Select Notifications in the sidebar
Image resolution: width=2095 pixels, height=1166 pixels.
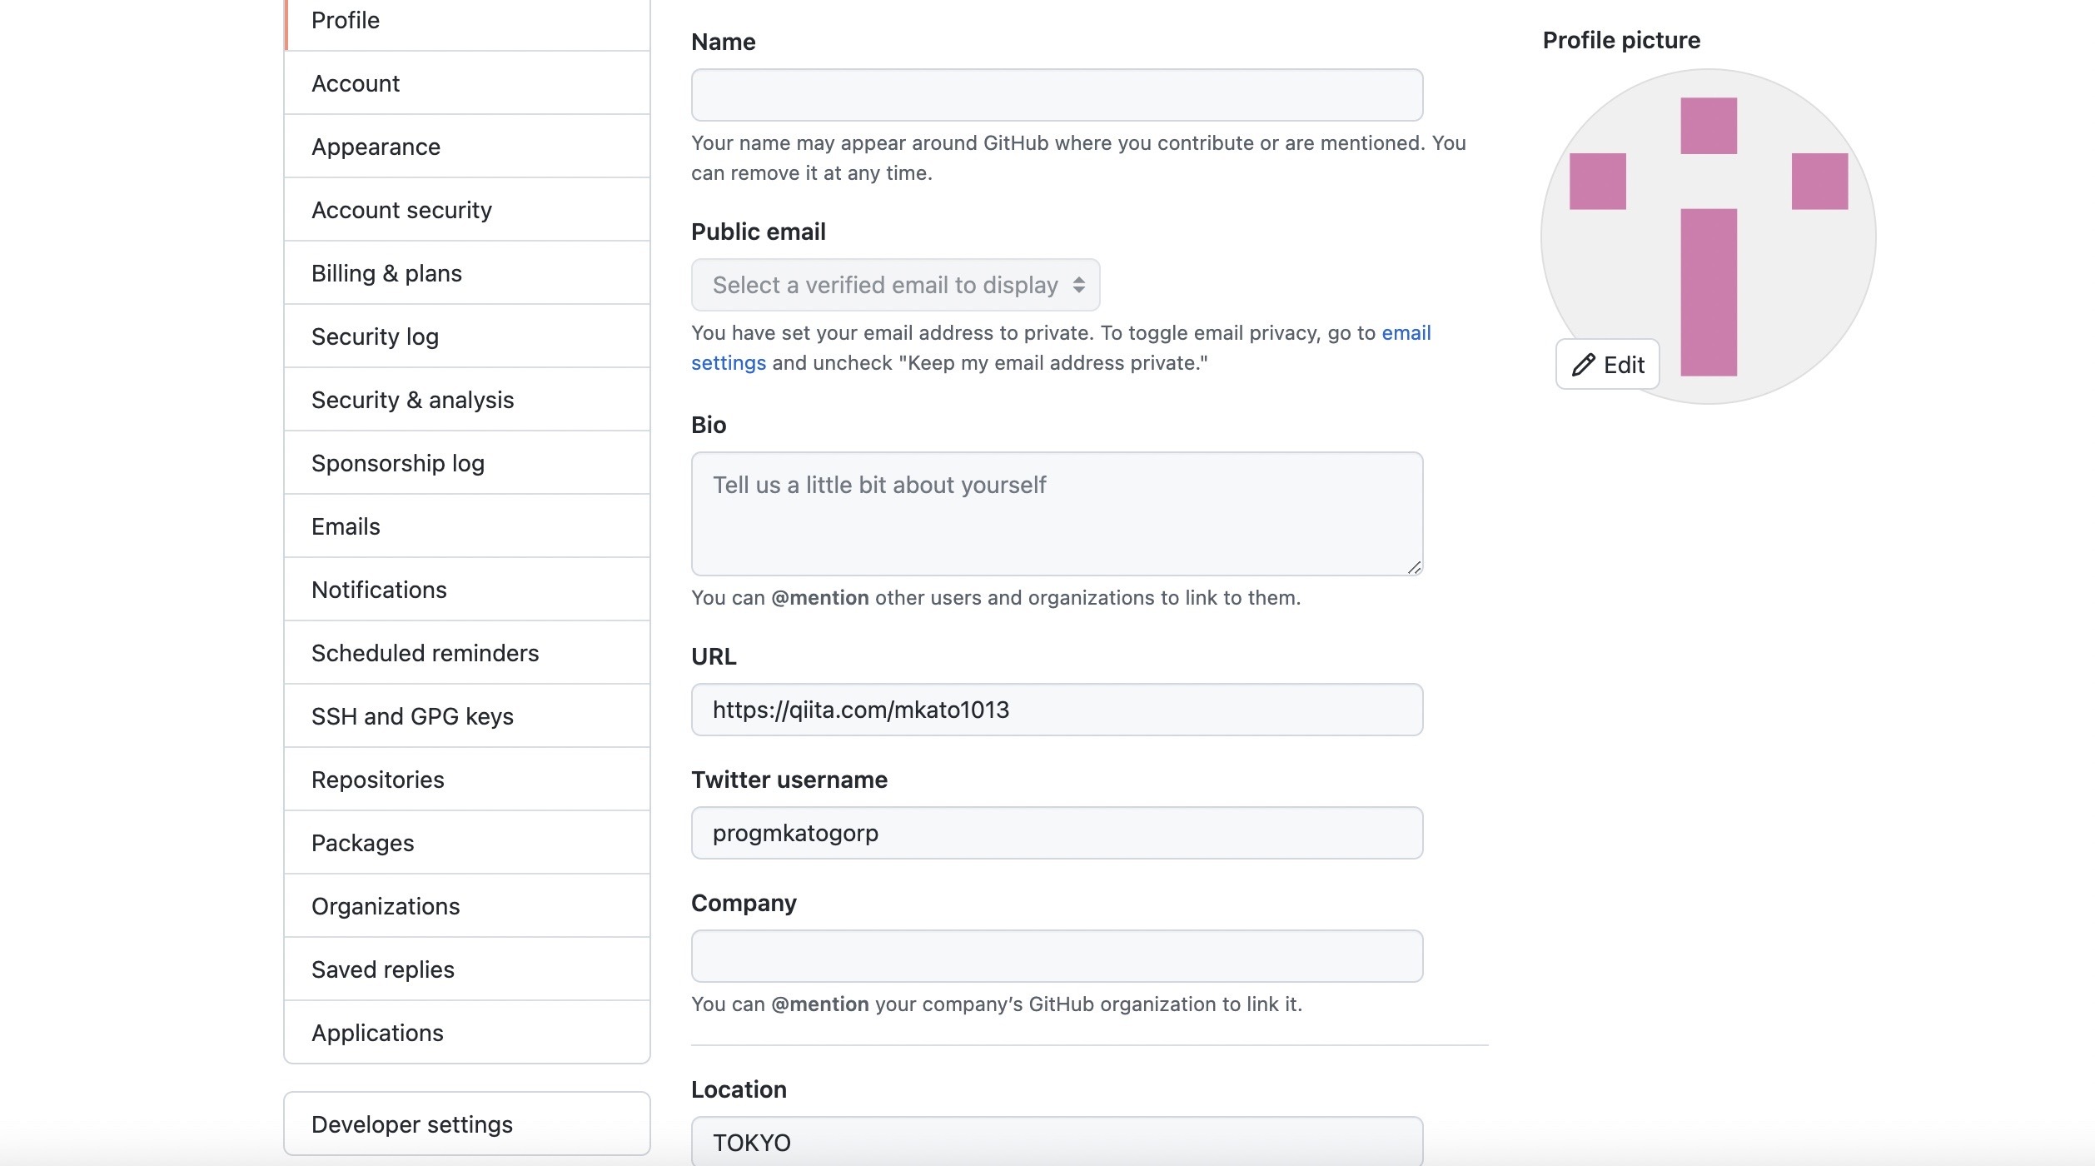point(379,590)
